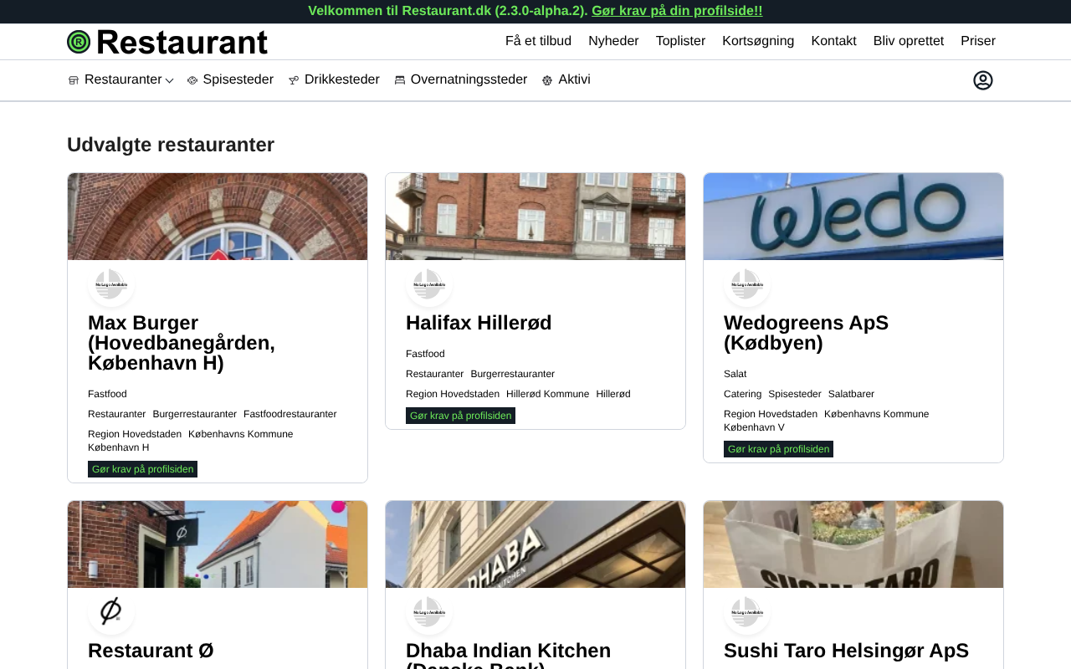Open the Priser page
1071x669 pixels.
click(977, 41)
